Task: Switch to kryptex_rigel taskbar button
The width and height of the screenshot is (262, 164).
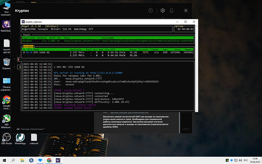Action: pyautogui.click(x=58, y=160)
